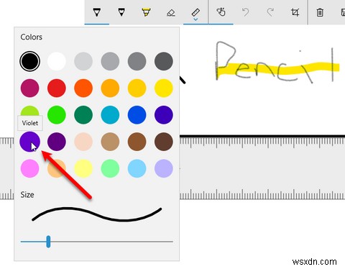This screenshot has width=345, height=269.
Task: Choose the lightest gray swatch
Action: pos(83,61)
